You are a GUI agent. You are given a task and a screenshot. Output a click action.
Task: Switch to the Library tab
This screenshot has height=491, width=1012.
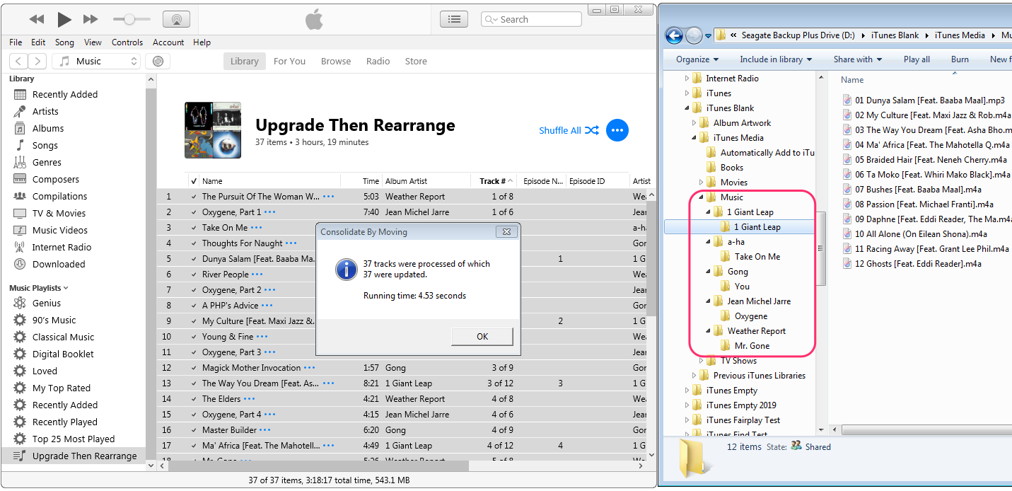(245, 62)
